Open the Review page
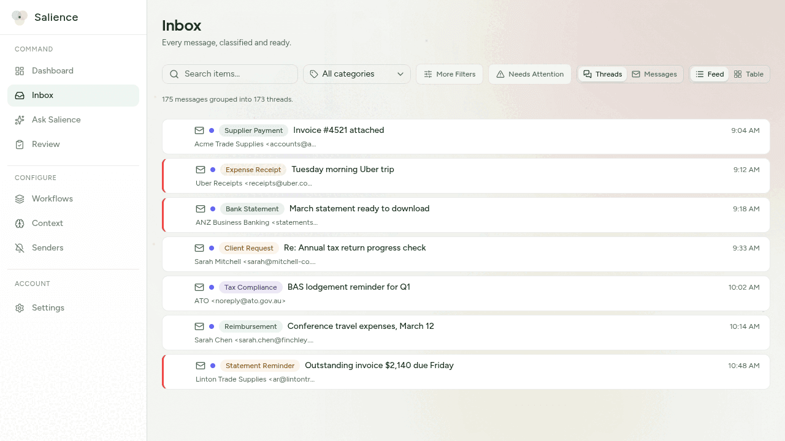Screen dimensions: 785x441 click(74, 145)
